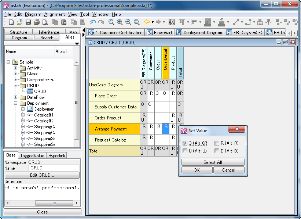Expand the Activity folder in tree
This screenshot has width=301, height=219.
click(16, 68)
